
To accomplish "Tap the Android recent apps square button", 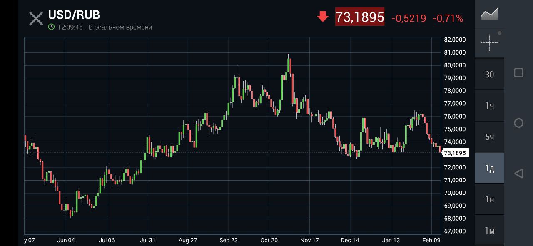I will tap(518, 73).
